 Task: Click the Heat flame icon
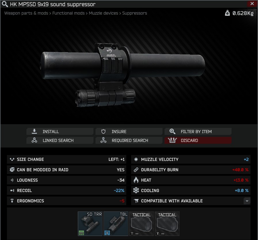tap(136, 180)
